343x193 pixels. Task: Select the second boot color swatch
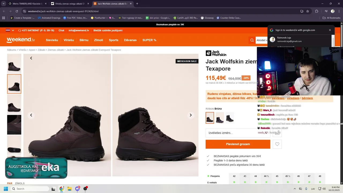coord(220,118)
